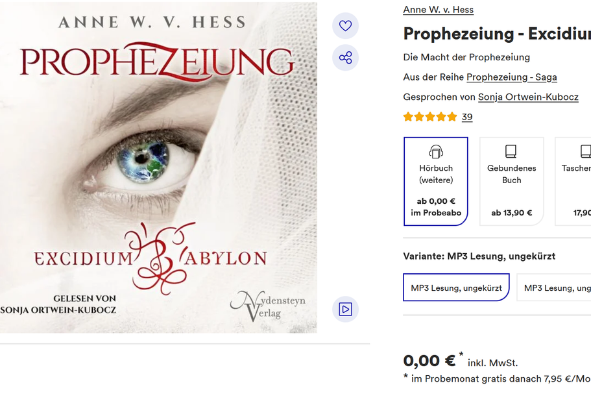Open the Prophezeiung - Saga series link
This screenshot has height=394, width=591.
[x=511, y=77]
